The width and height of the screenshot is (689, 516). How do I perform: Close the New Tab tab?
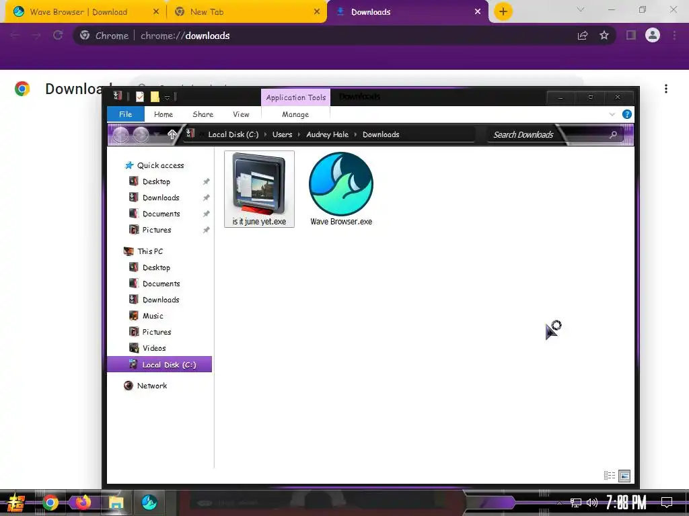pyautogui.click(x=317, y=12)
